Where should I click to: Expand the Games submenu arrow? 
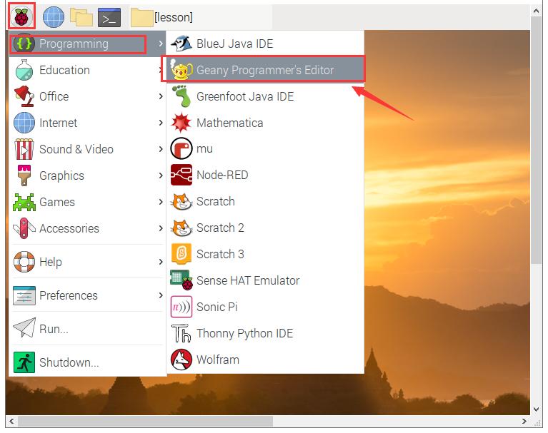tap(161, 202)
